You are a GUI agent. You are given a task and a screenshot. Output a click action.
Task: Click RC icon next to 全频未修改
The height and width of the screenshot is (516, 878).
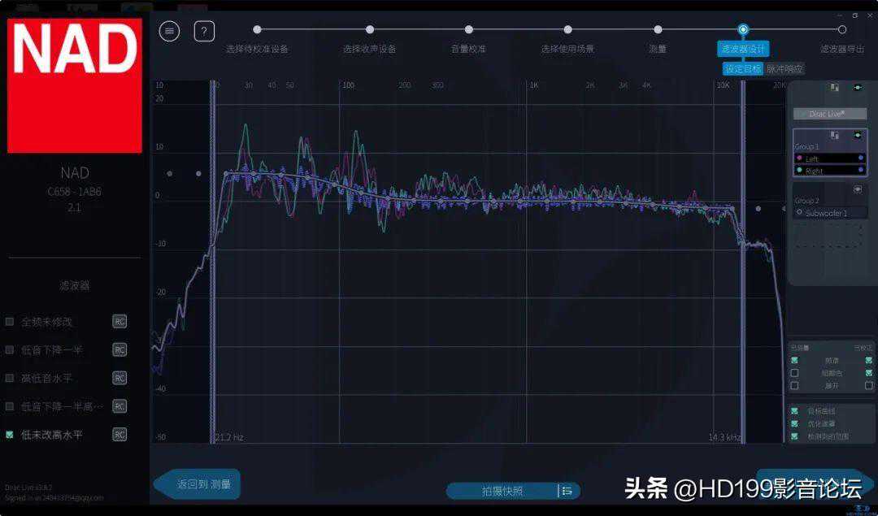coord(120,322)
